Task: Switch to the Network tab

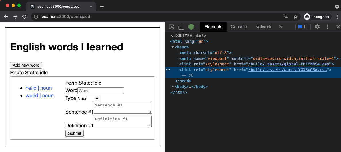Action: coord(263,27)
